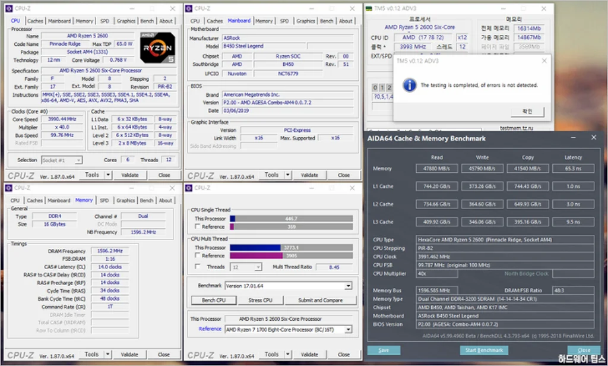
Task: Click the Core Speed value field
Action: coord(62,119)
